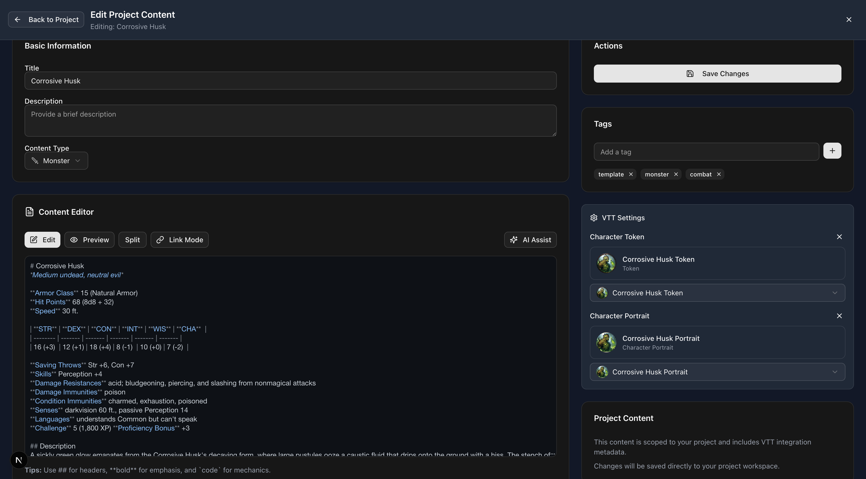Go Back to Project
The image size is (866, 479).
pyautogui.click(x=46, y=20)
